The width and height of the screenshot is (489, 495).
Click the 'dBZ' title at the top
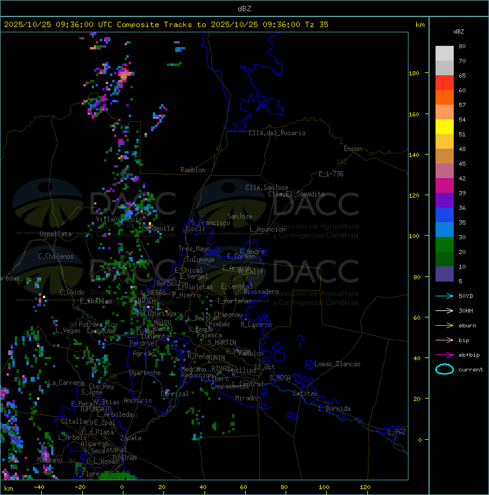(x=244, y=9)
